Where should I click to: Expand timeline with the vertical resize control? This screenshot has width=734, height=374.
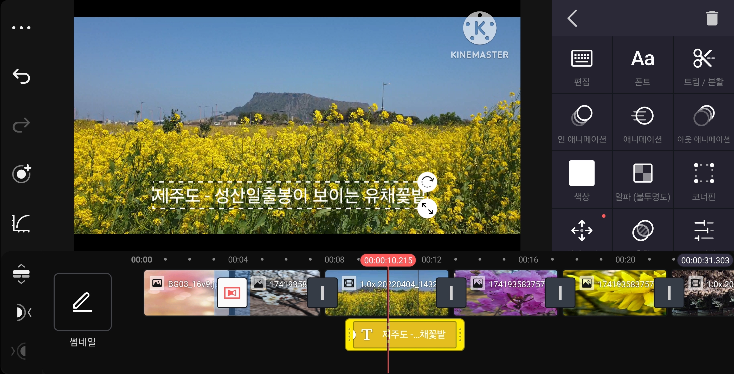click(21, 274)
